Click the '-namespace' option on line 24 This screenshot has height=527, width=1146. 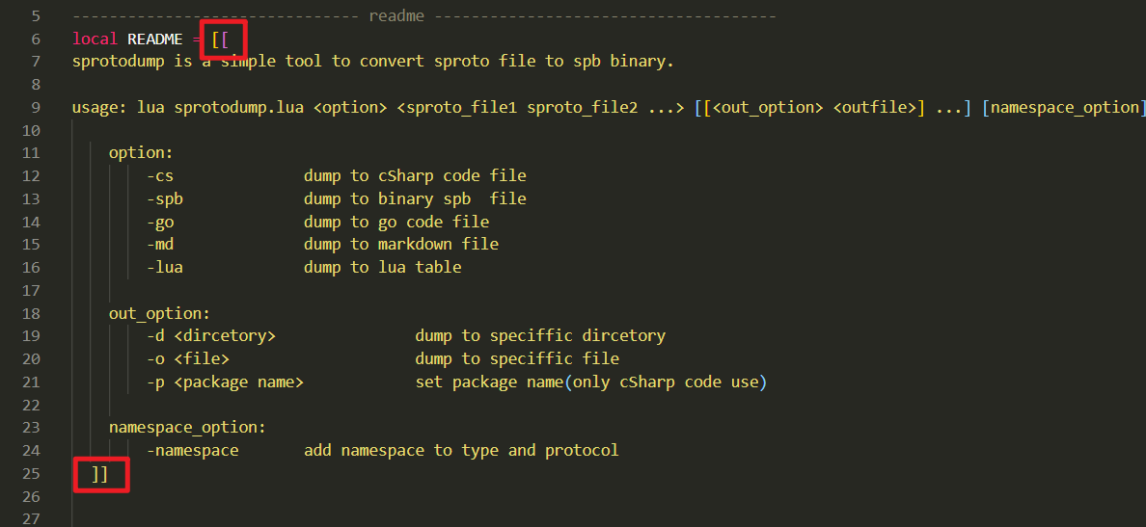pyautogui.click(x=193, y=451)
